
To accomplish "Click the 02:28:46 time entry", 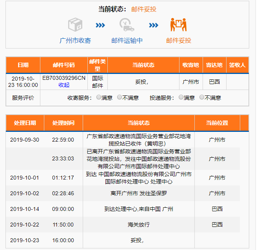I will click(x=63, y=193).
